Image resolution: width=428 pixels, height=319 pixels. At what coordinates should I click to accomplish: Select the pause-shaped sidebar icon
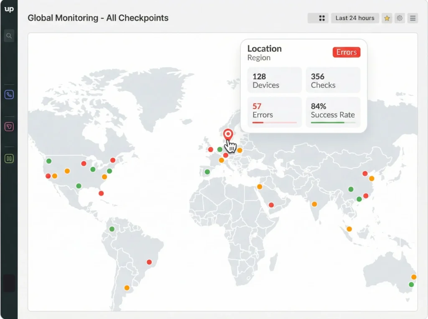click(9, 158)
